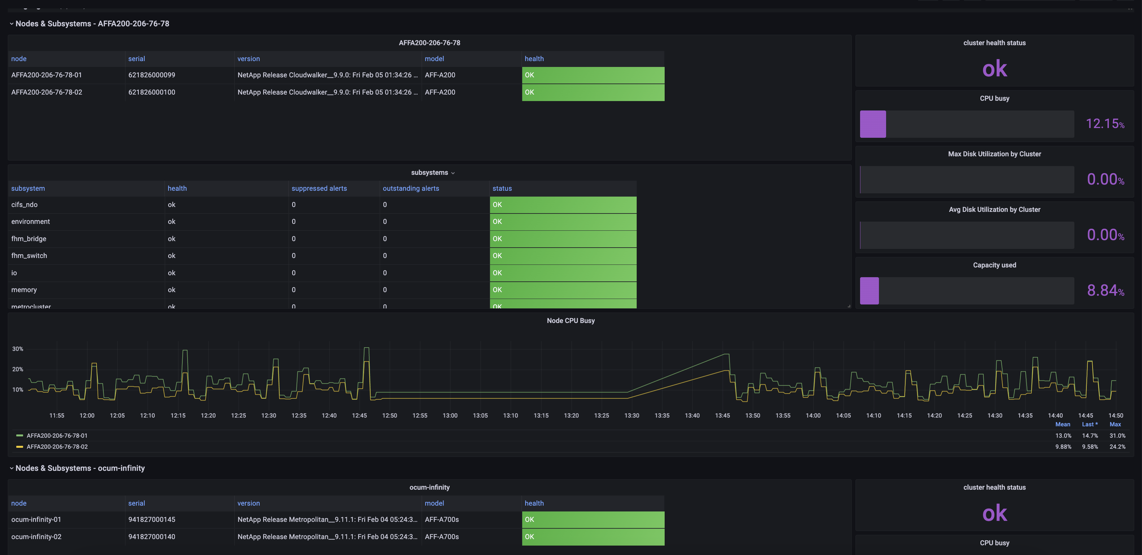Sort the subsystems table by health
Screen dimensions: 1142x555
[177, 188]
